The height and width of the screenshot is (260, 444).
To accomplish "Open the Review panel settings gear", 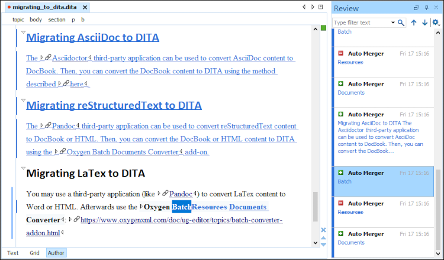I will pos(436,22).
